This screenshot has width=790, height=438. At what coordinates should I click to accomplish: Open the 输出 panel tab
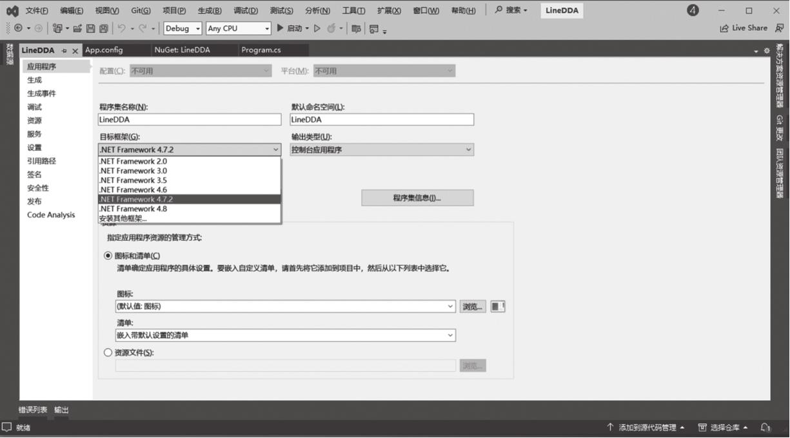[61, 410]
